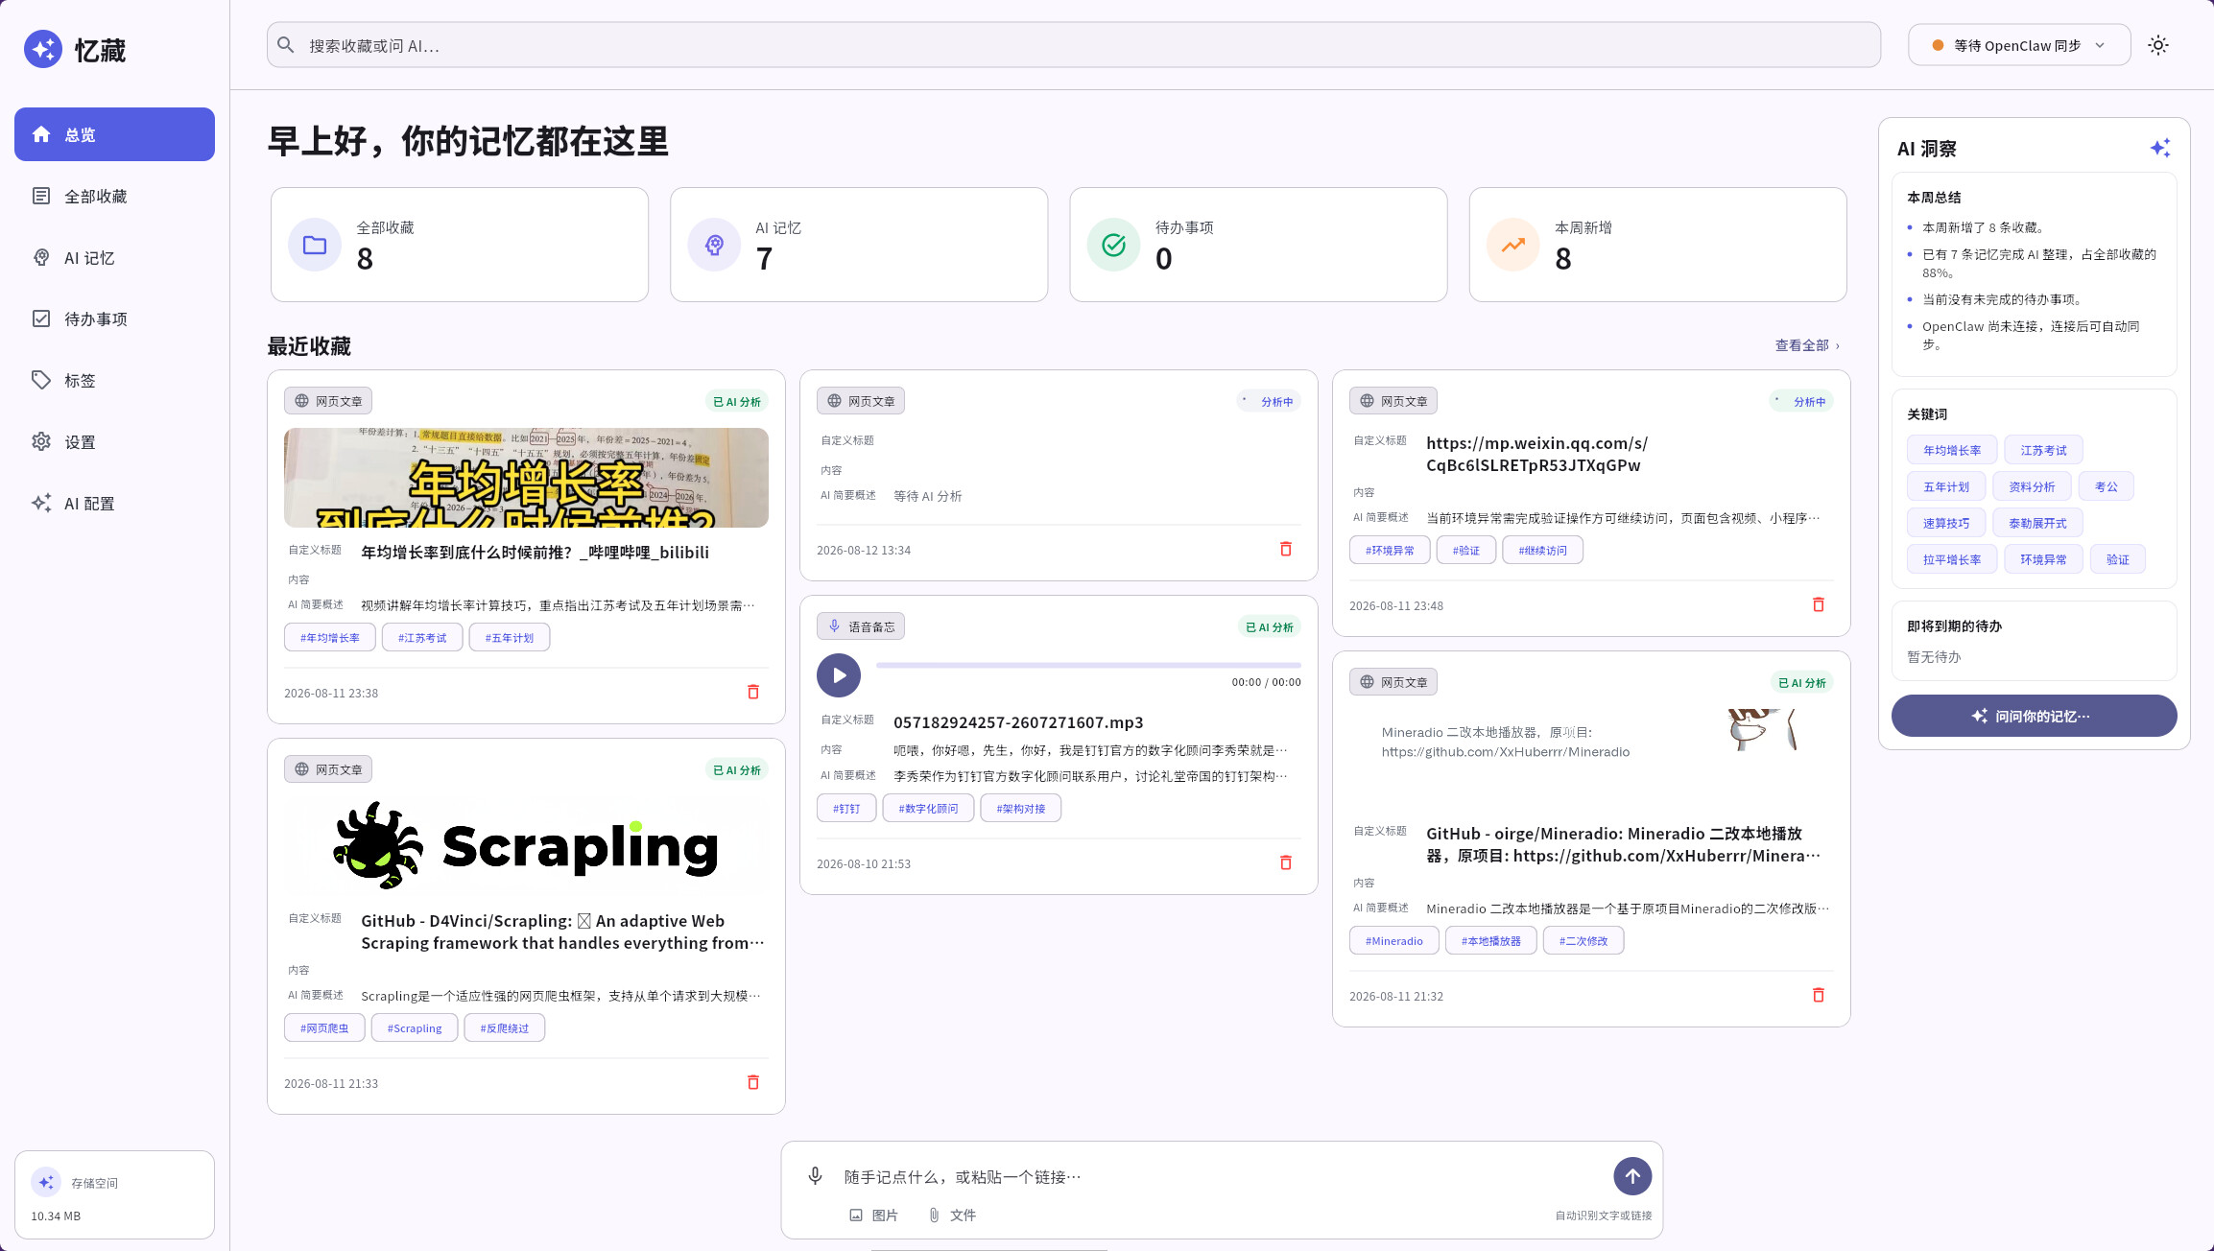Click keyword chip 拉平增长率
Image resolution: width=2214 pixels, height=1251 pixels.
[x=1952, y=559]
